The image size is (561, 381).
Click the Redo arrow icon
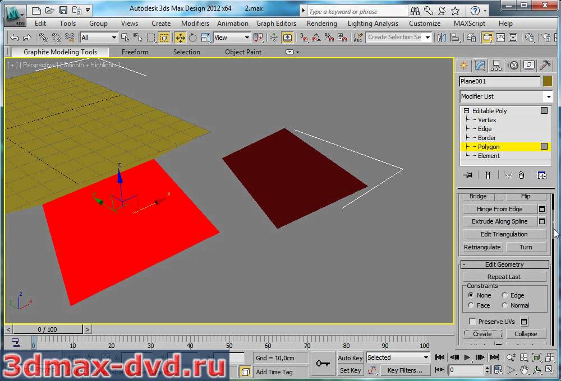pos(27,37)
